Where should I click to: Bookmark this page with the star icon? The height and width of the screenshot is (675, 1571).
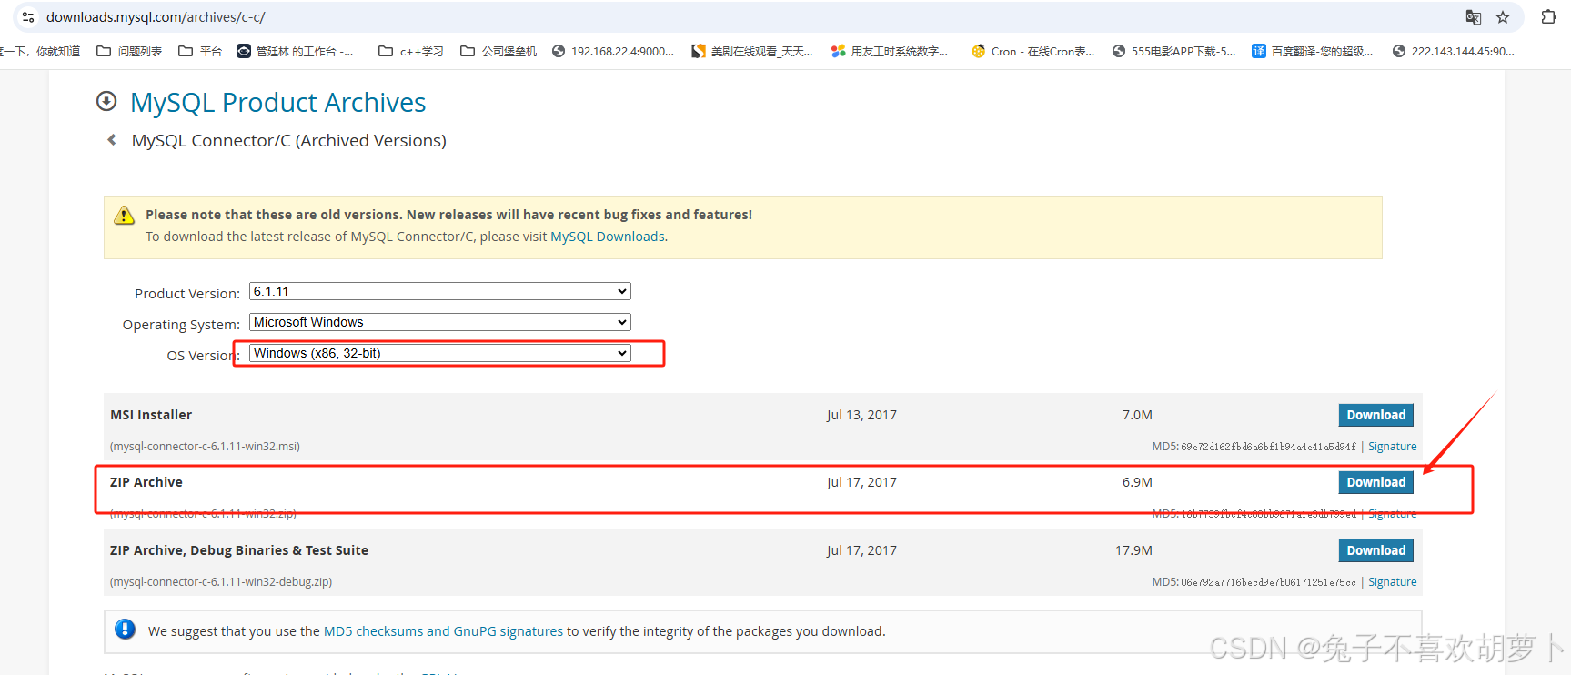1503,17
